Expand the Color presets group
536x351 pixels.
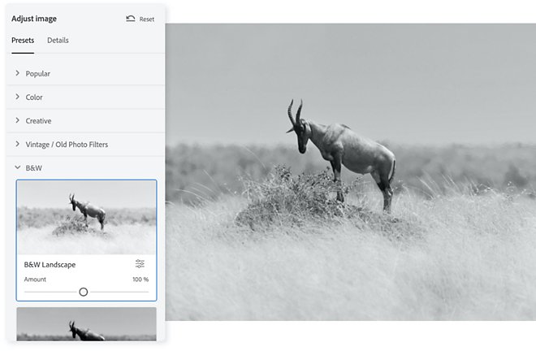[x=85, y=97]
